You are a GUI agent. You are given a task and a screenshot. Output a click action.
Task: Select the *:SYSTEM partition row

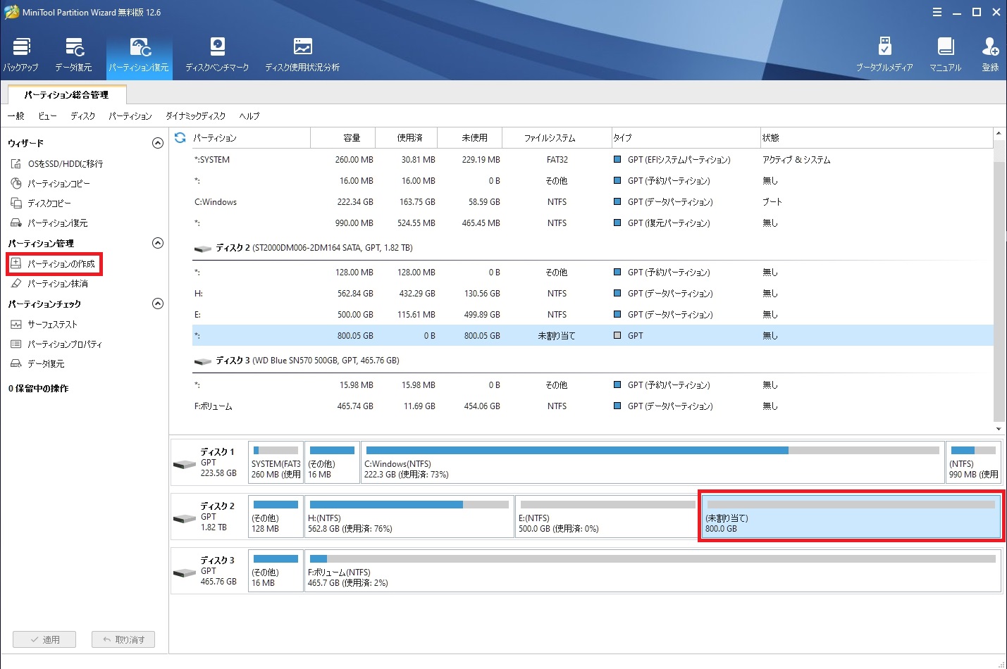[x=592, y=160]
